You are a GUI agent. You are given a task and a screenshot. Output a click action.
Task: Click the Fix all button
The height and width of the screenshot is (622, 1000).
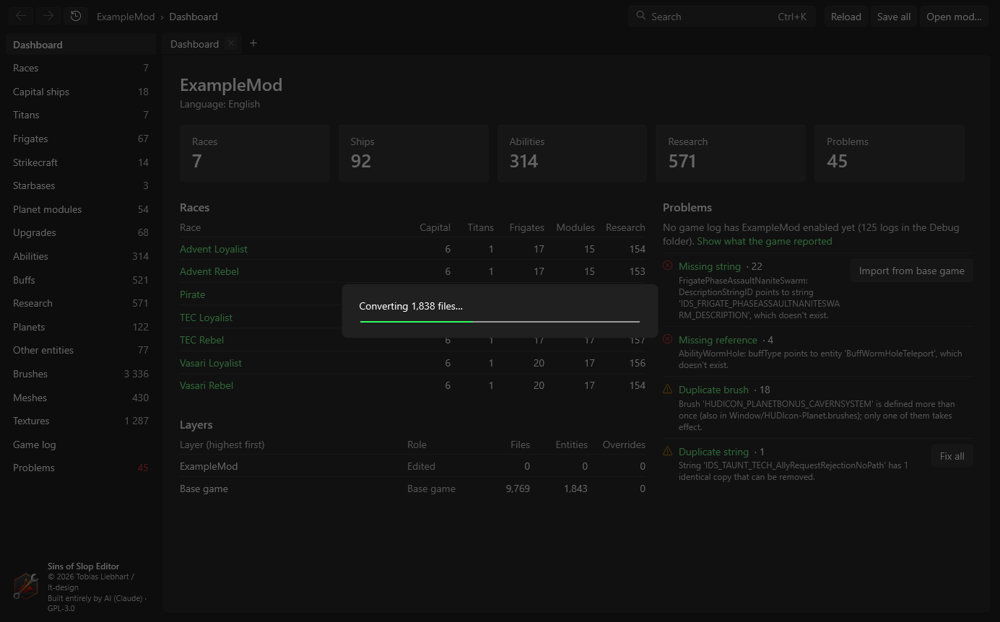[952, 456]
